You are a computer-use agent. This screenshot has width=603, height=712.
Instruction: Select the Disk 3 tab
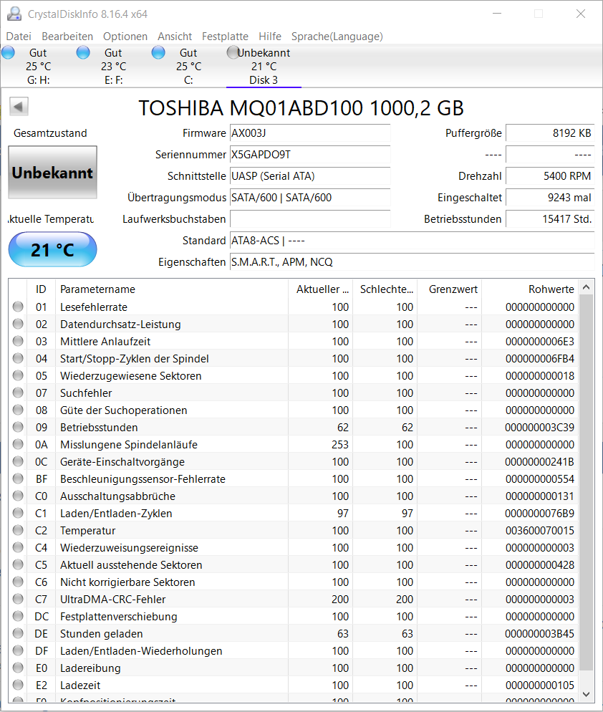264,67
